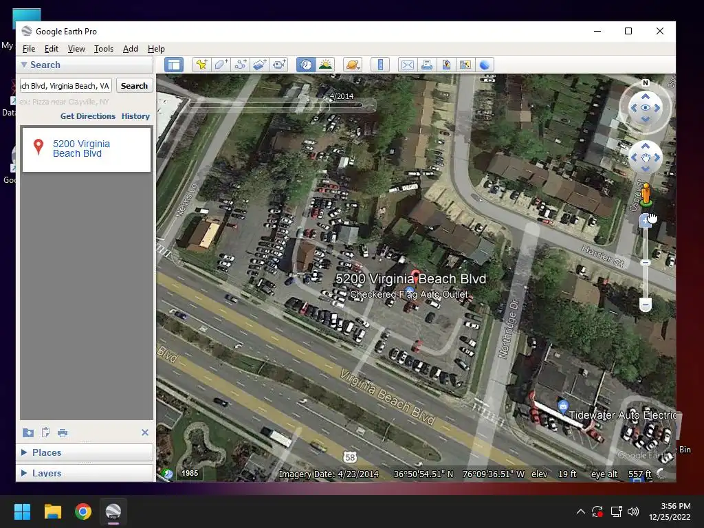This screenshot has width=704, height=528.
Task: Click the Email envelope icon
Action: point(408,65)
